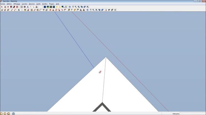This screenshot has width=206, height=115.
Task: Select the Rectangle drawing tool
Action: pyautogui.click(x=32, y=10)
